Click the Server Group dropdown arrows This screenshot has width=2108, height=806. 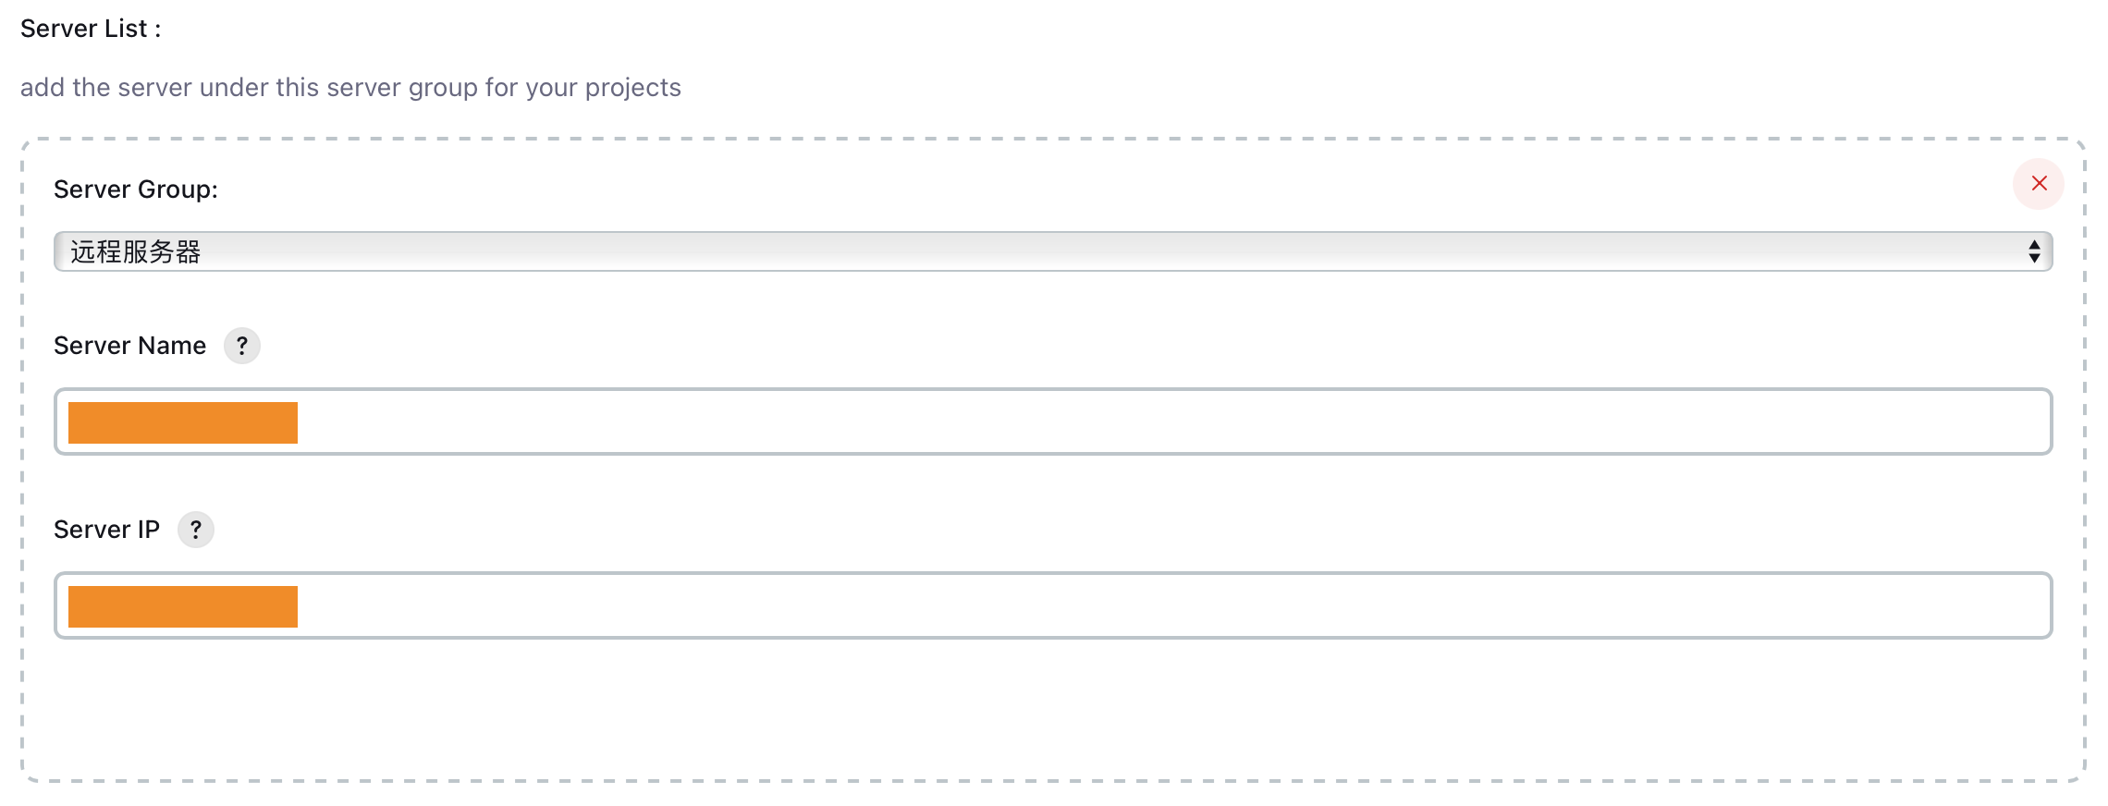pos(2034,251)
